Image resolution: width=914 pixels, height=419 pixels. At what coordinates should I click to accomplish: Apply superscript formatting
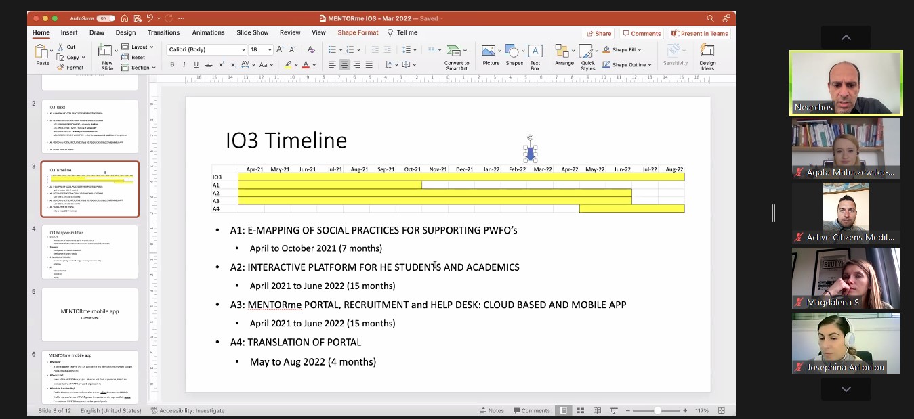[221, 65]
